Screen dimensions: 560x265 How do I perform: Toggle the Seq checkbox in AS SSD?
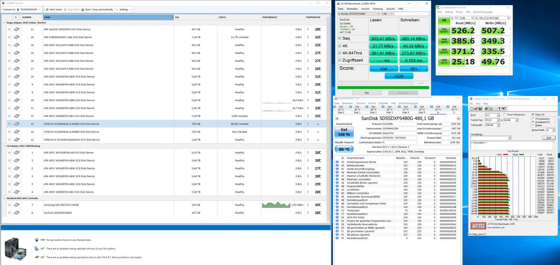click(x=340, y=38)
